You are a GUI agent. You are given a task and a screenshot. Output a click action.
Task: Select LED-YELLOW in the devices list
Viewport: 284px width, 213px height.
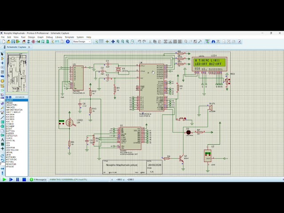click(12, 150)
